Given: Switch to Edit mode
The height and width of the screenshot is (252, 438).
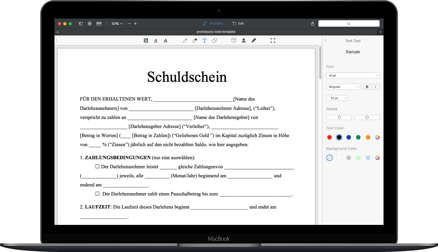Looking at the screenshot, I should pos(238,24).
